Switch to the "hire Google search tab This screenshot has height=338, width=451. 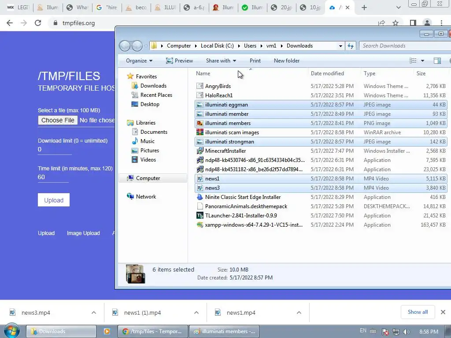click(x=107, y=7)
